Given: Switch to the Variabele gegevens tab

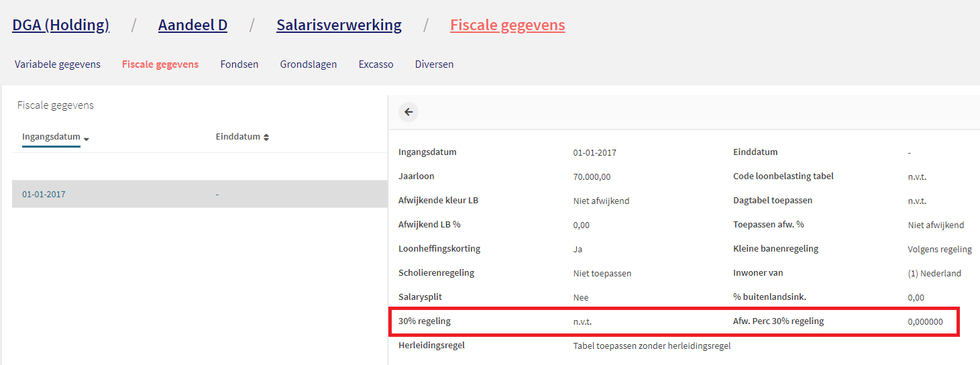Looking at the screenshot, I should [58, 64].
